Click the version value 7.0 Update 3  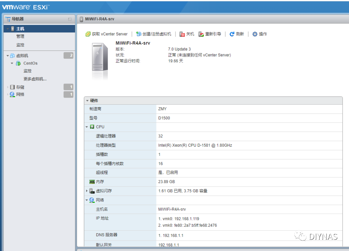(x=179, y=49)
